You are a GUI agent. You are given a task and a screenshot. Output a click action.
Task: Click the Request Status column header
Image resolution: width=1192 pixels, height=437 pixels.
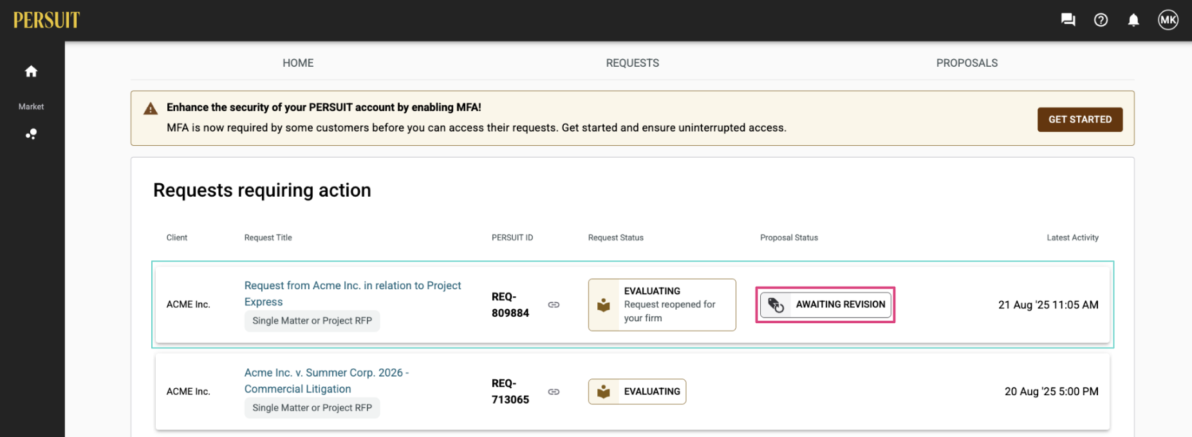coord(616,238)
